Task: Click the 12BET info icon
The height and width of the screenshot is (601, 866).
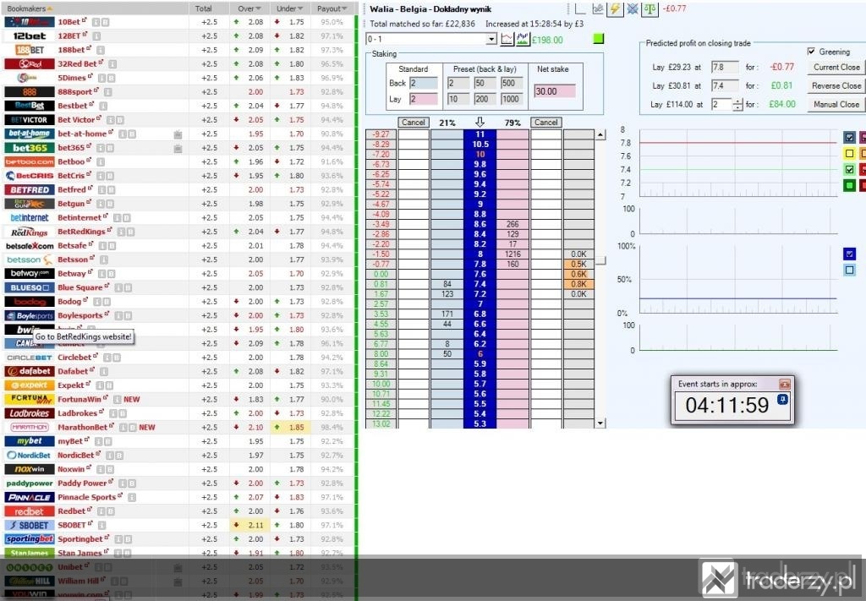Action: [96, 36]
